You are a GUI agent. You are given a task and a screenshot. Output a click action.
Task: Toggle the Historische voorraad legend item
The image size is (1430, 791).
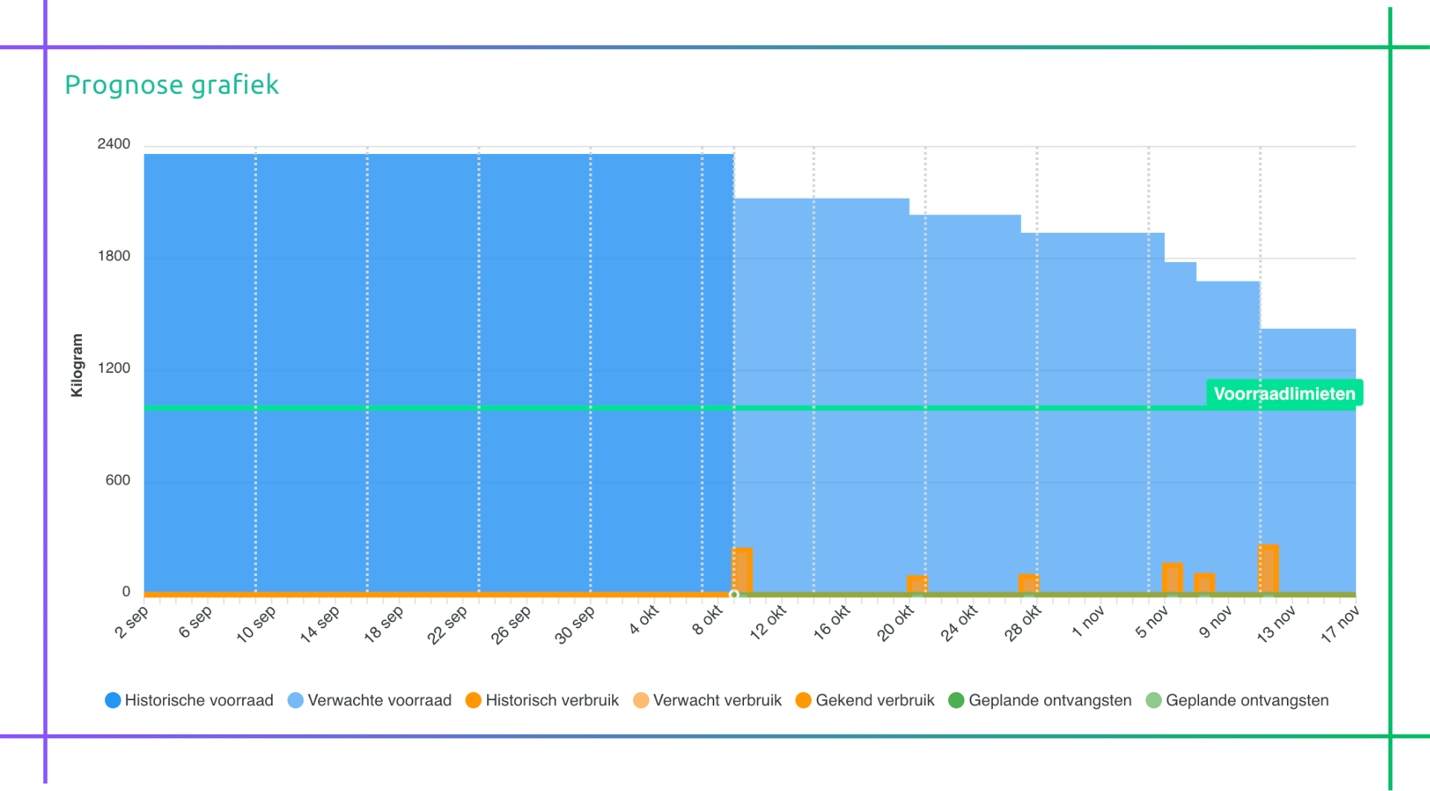189,700
